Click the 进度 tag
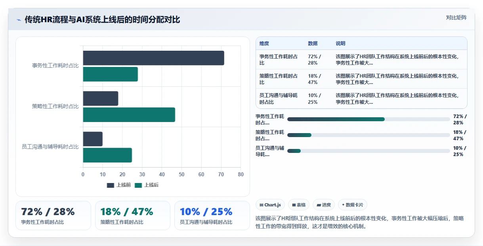The image size is (483, 246). [324, 205]
